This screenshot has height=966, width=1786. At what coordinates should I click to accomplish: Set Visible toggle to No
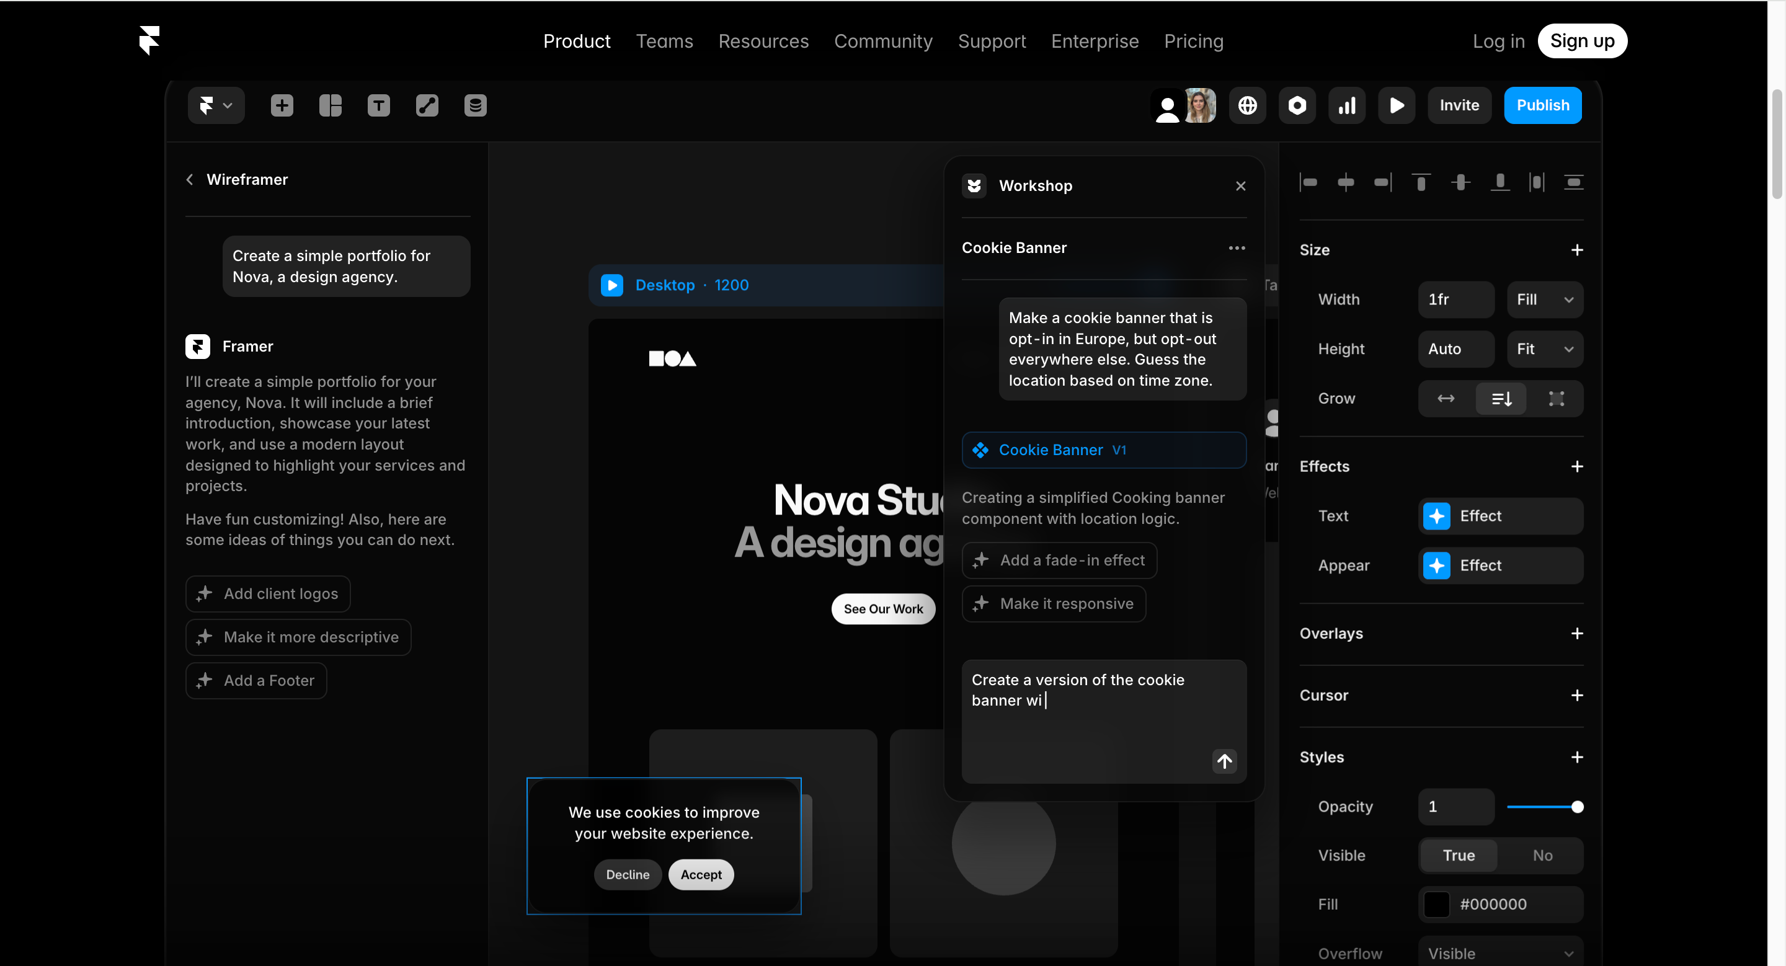pyautogui.click(x=1542, y=855)
